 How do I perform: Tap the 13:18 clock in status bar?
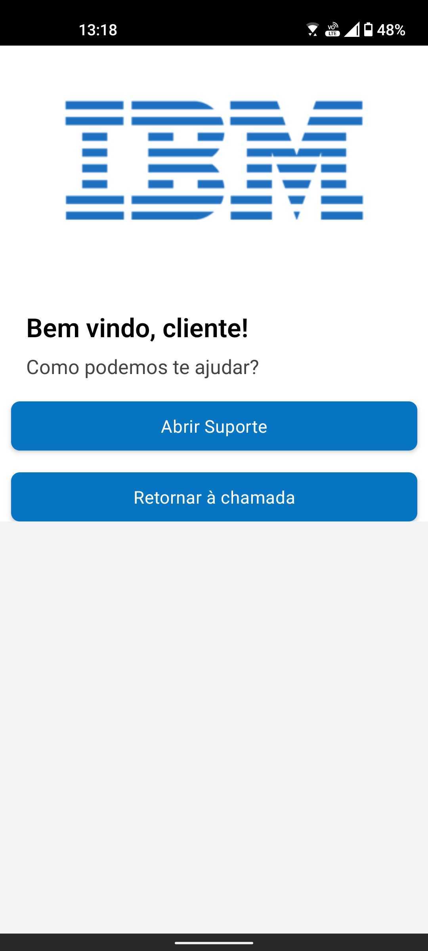98,30
